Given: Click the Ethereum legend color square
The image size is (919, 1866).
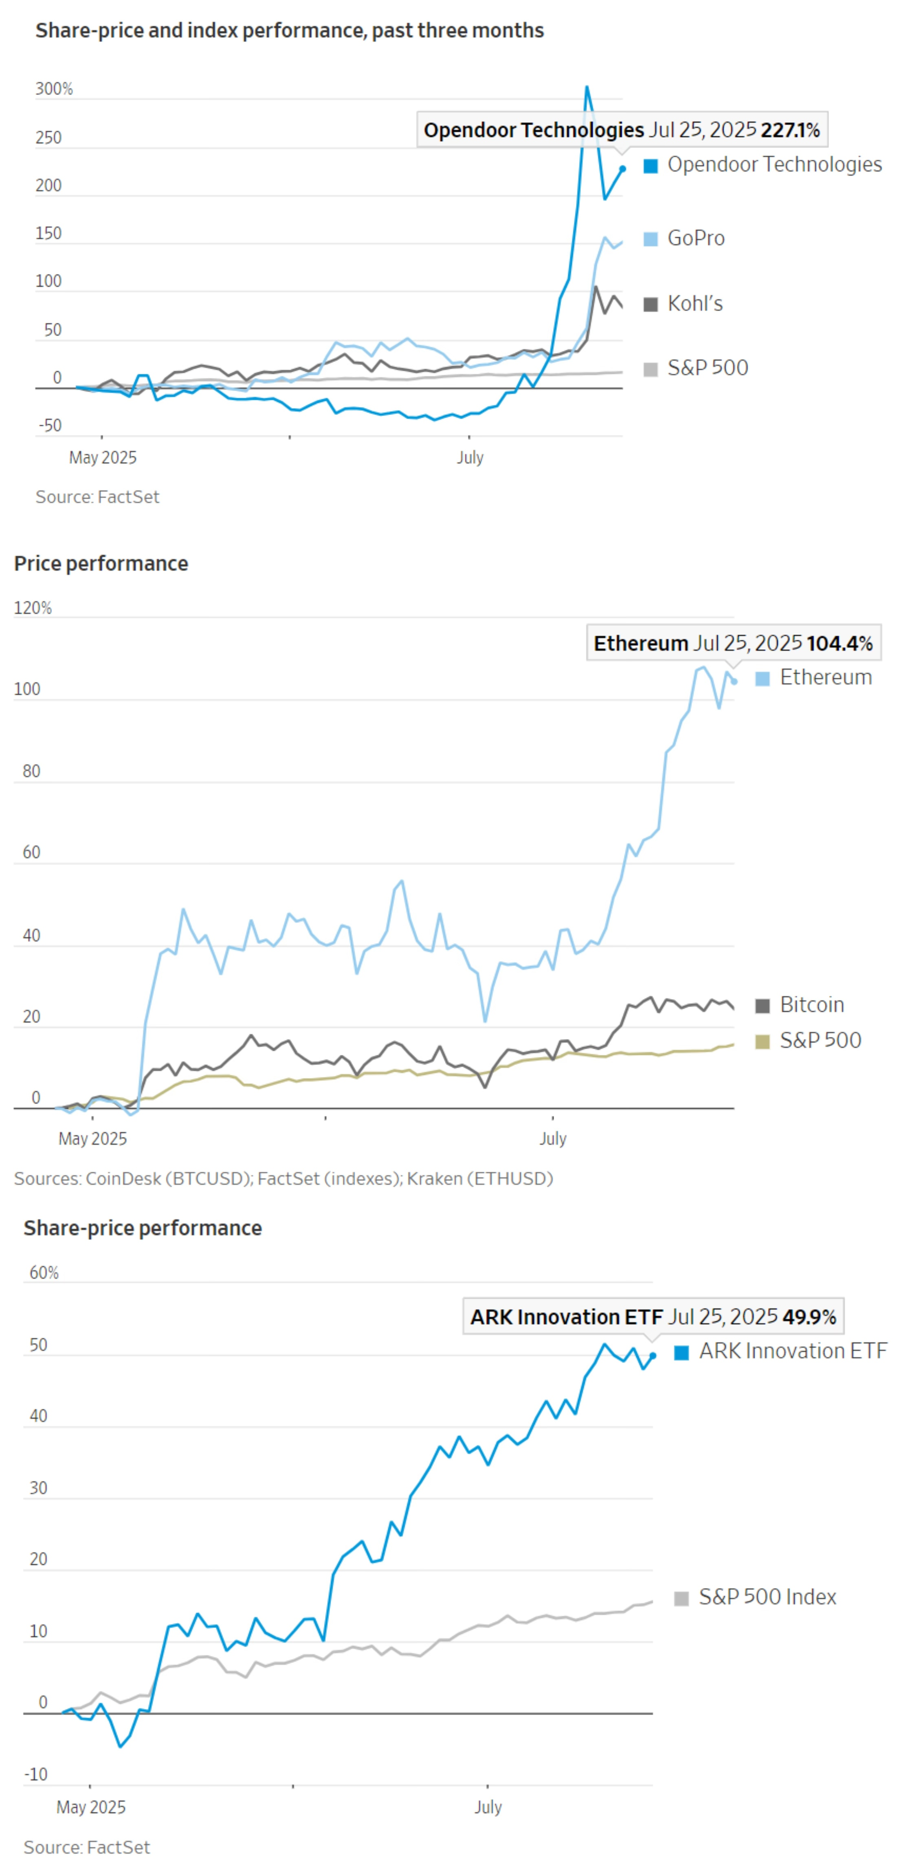Looking at the screenshot, I should coord(762,679).
